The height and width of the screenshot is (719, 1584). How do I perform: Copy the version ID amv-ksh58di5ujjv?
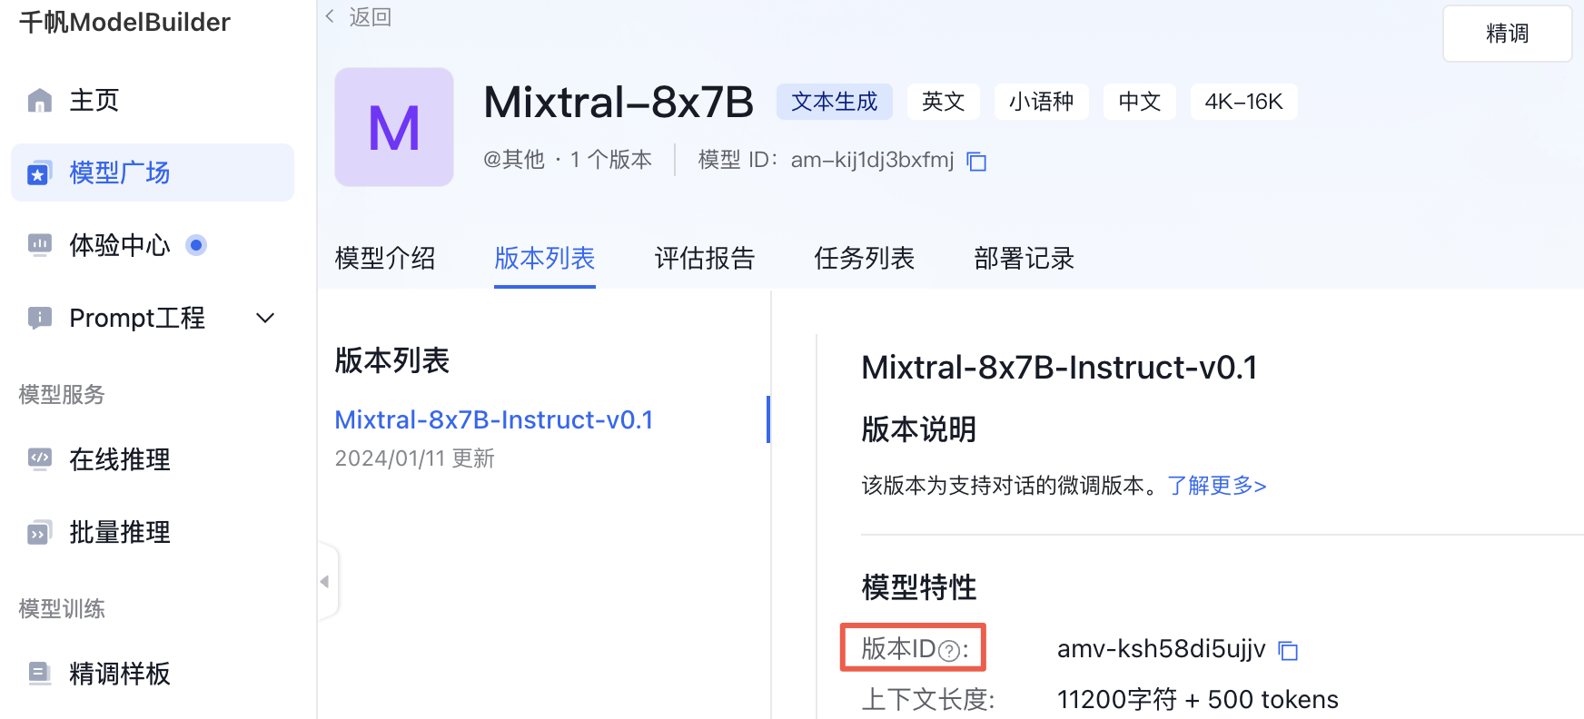(x=1288, y=650)
